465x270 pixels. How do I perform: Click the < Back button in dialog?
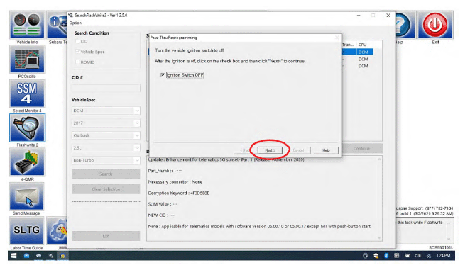pyautogui.click(x=246, y=150)
